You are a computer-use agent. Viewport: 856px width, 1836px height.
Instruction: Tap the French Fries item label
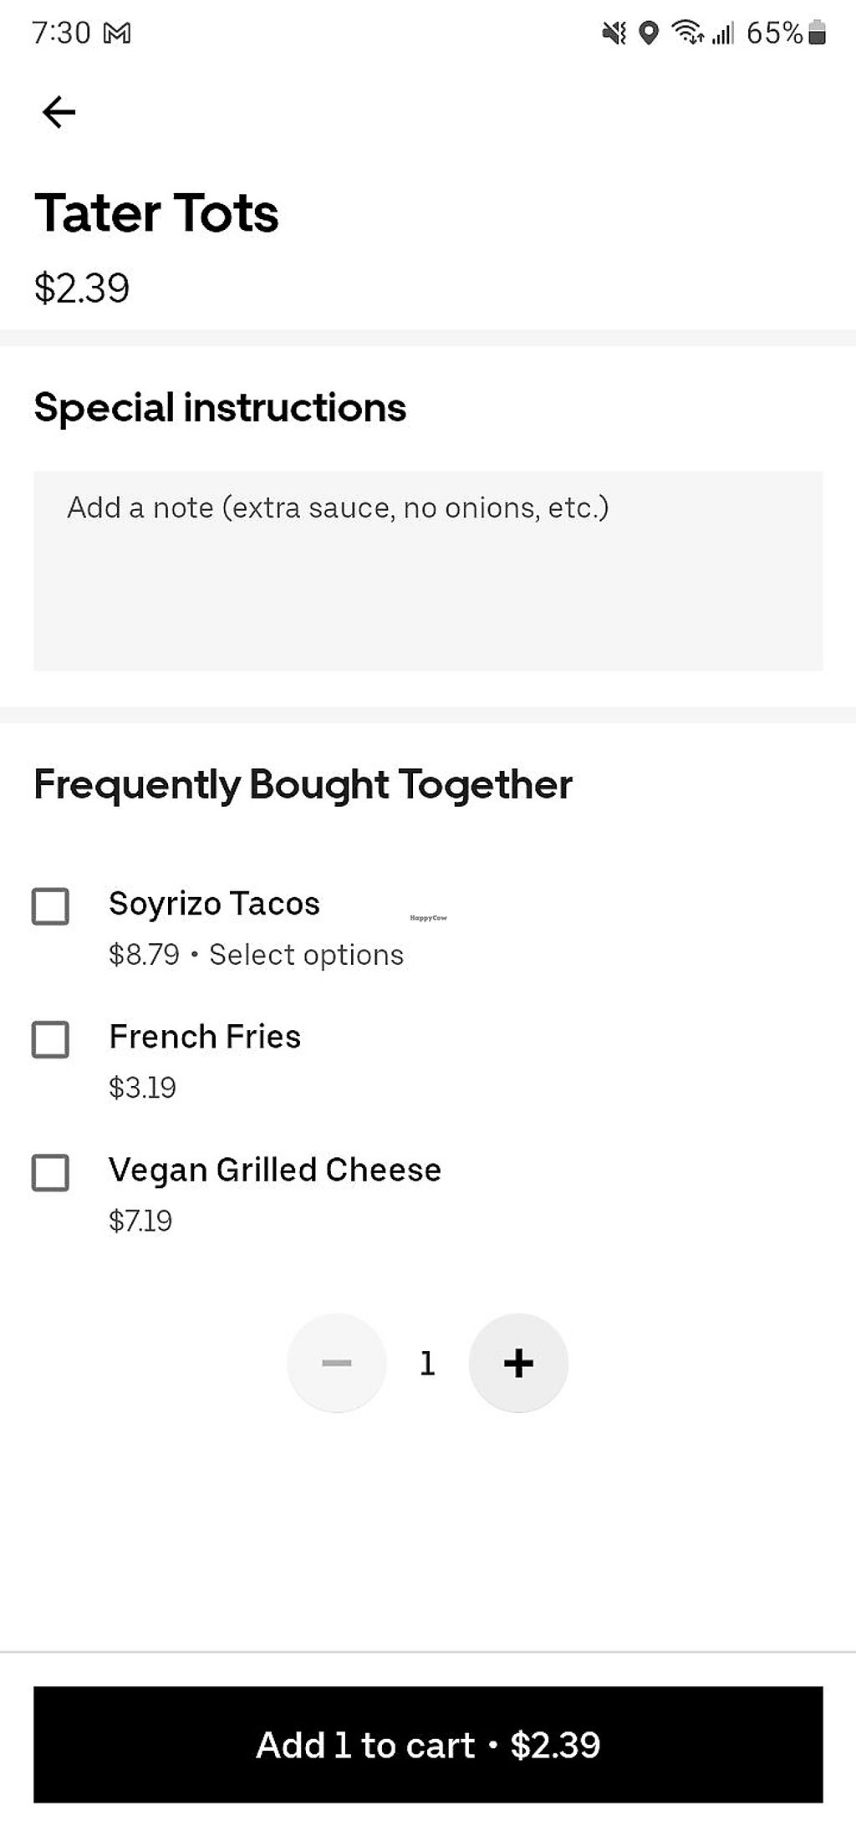(205, 1037)
